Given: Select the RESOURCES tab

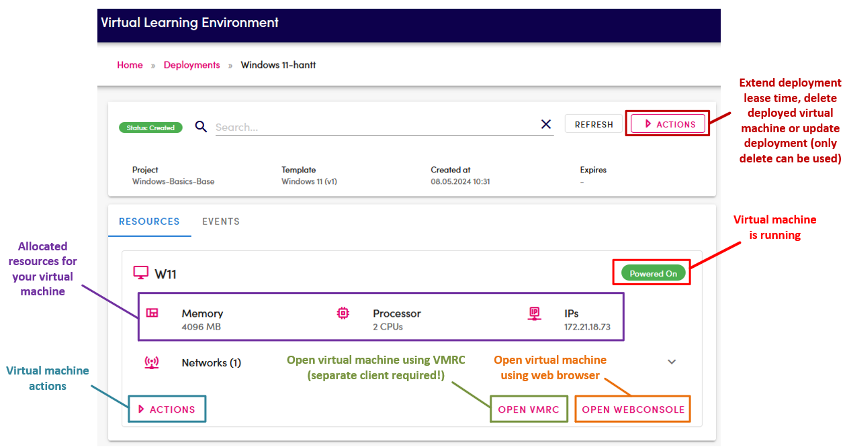Looking at the screenshot, I should click(x=149, y=221).
